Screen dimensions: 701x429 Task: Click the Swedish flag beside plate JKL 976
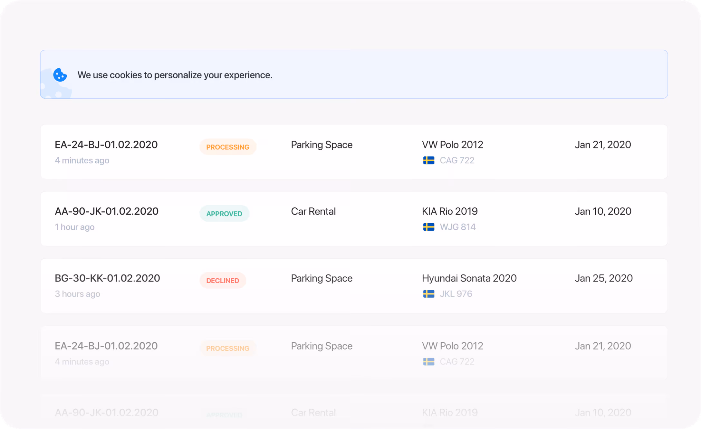click(x=428, y=294)
